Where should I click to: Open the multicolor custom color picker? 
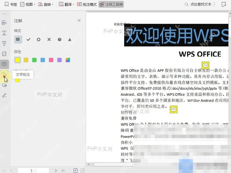tap(68, 60)
